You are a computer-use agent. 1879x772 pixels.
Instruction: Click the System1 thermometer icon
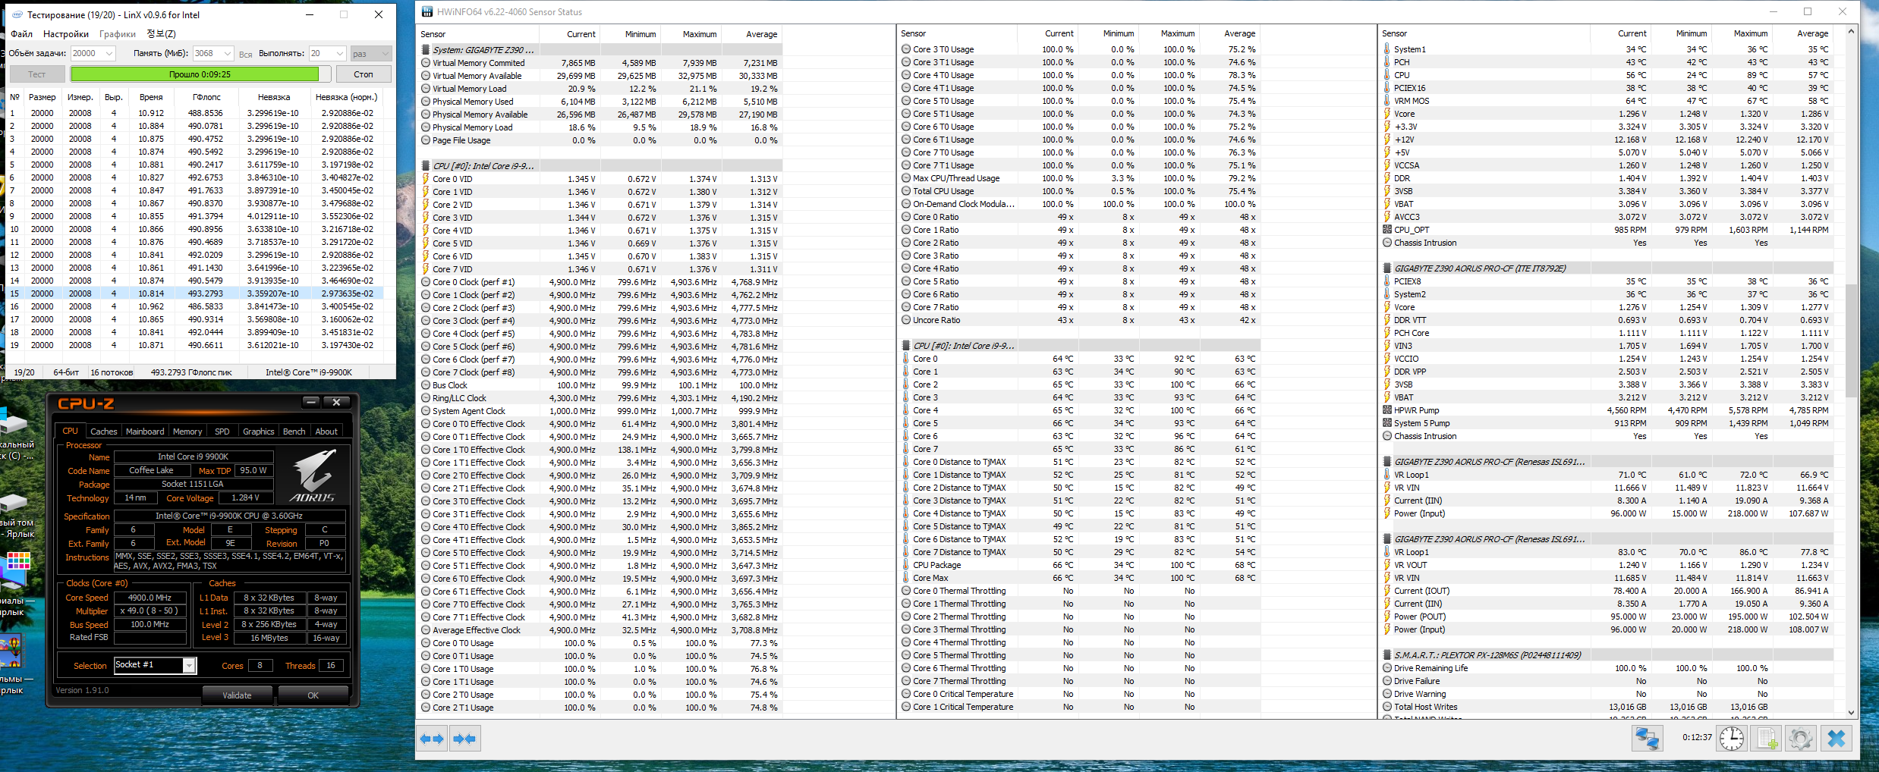point(1387,49)
